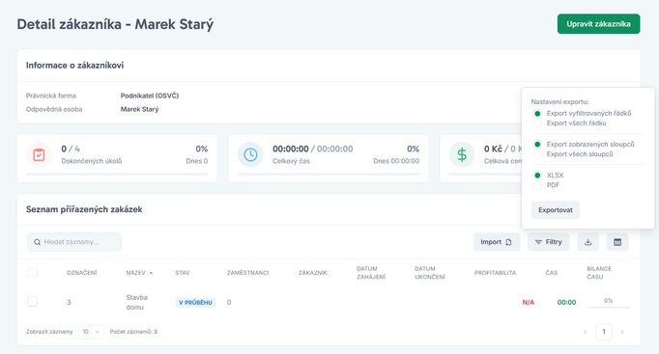Click the search magnifier icon
Image resolution: width=659 pixels, height=354 pixels.
(37, 242)
